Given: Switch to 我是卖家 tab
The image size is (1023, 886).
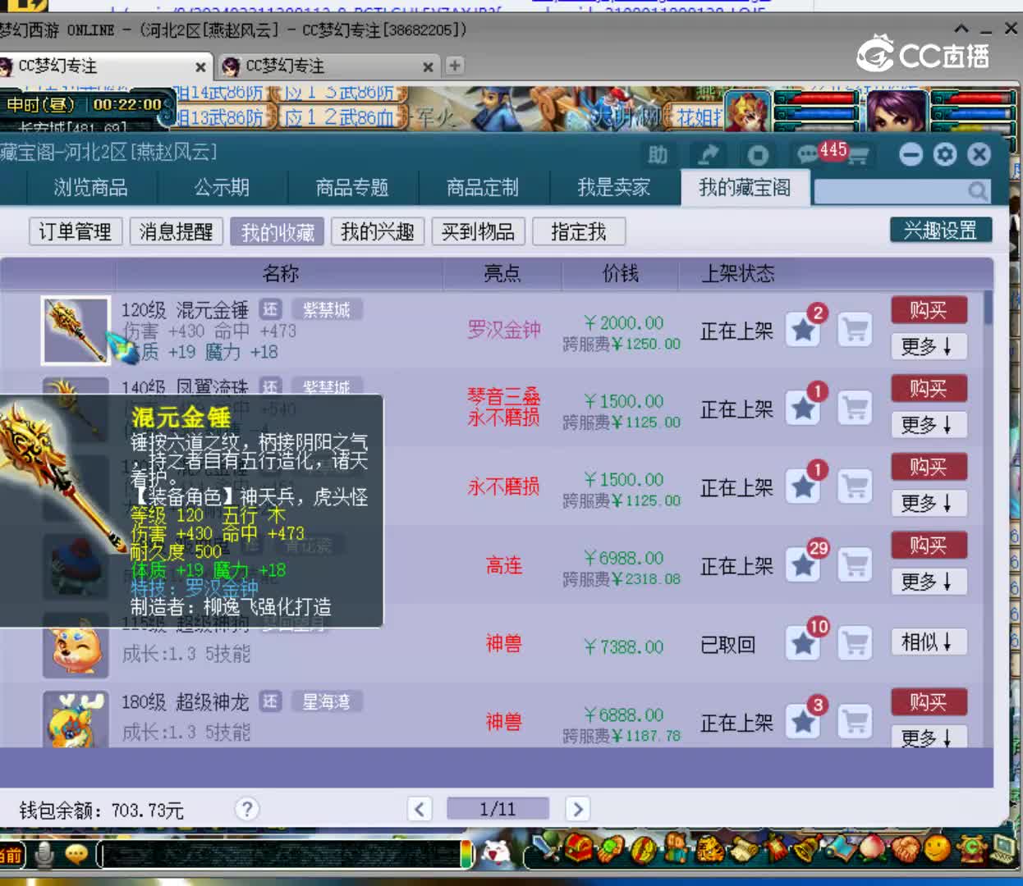Looking at the screenshot, I should pos(613,188).
